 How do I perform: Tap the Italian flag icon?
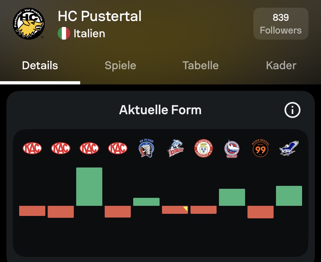point(64,34)
